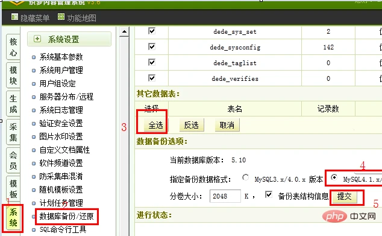Click the 系统设置 section header
382x236 pixels.
pos(69,39)
